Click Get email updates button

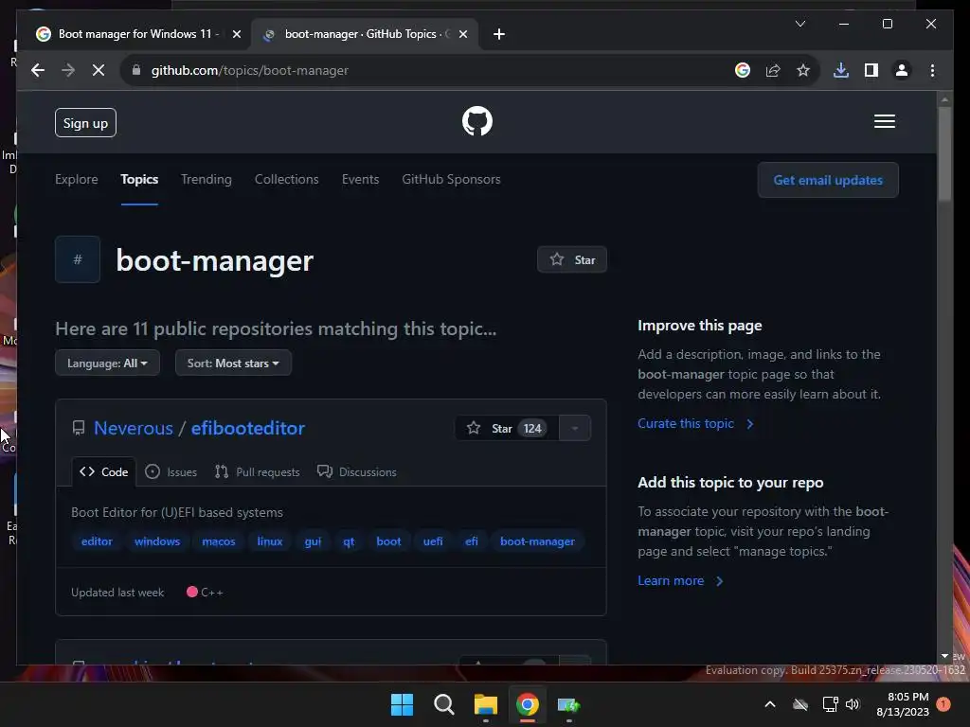coord(828,180)
